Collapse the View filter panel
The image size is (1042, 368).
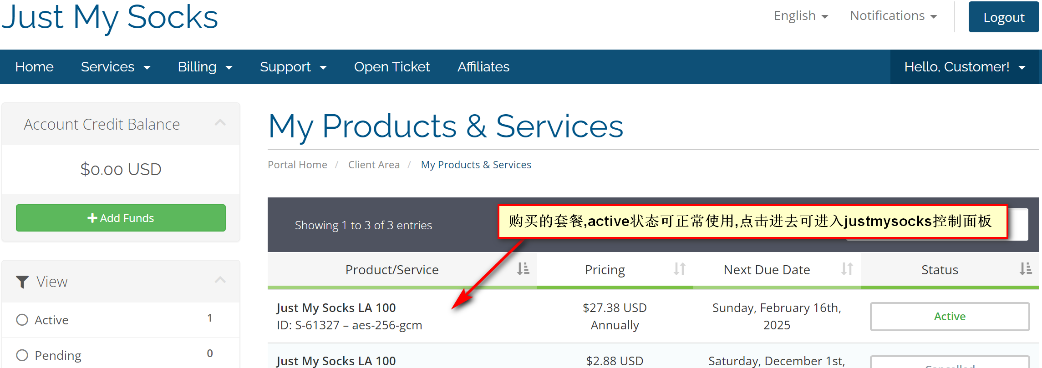[x=220, y=280]
